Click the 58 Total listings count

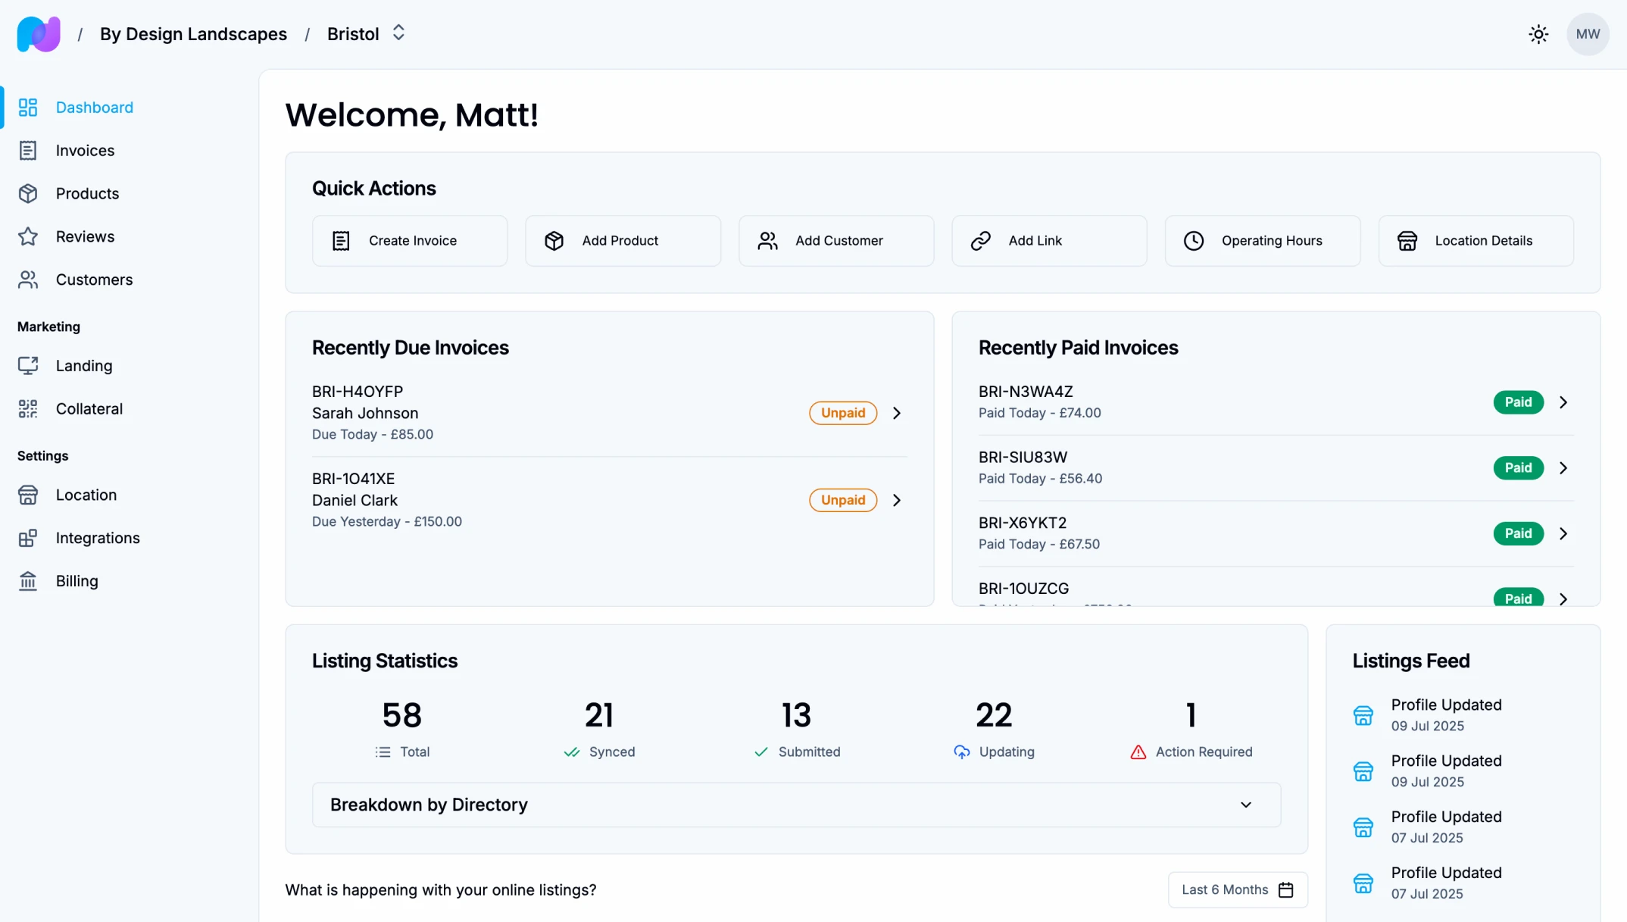(402, 715)
